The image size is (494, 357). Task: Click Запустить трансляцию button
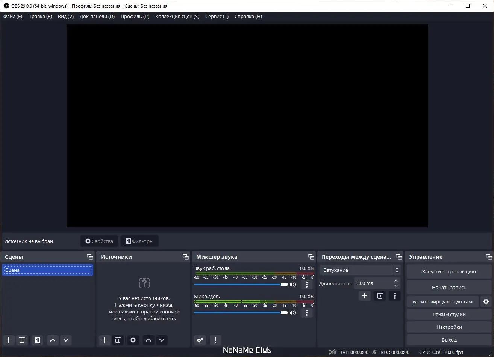[x=449, y=272]
